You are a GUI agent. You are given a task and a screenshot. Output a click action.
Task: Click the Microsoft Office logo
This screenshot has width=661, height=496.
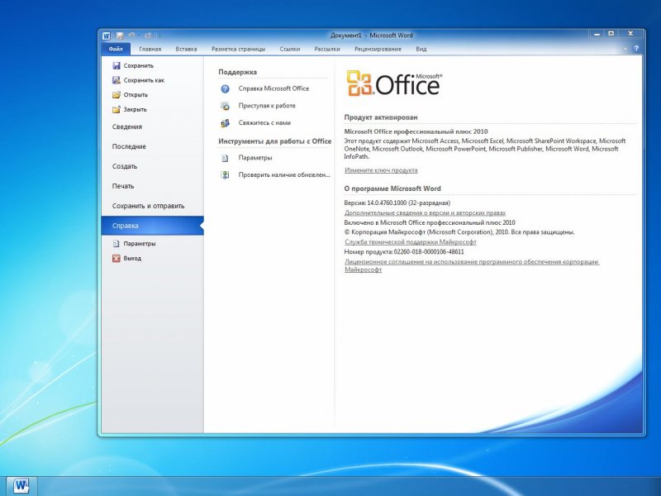[x=394, y=83]
